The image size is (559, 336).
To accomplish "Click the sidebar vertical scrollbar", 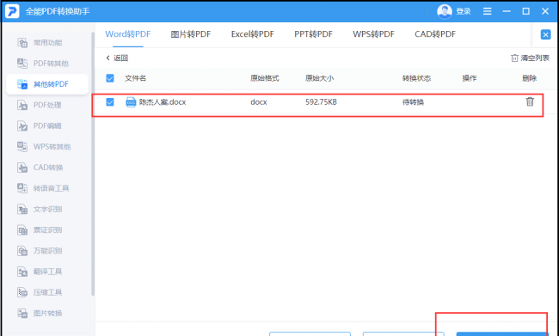I will 93,164.
